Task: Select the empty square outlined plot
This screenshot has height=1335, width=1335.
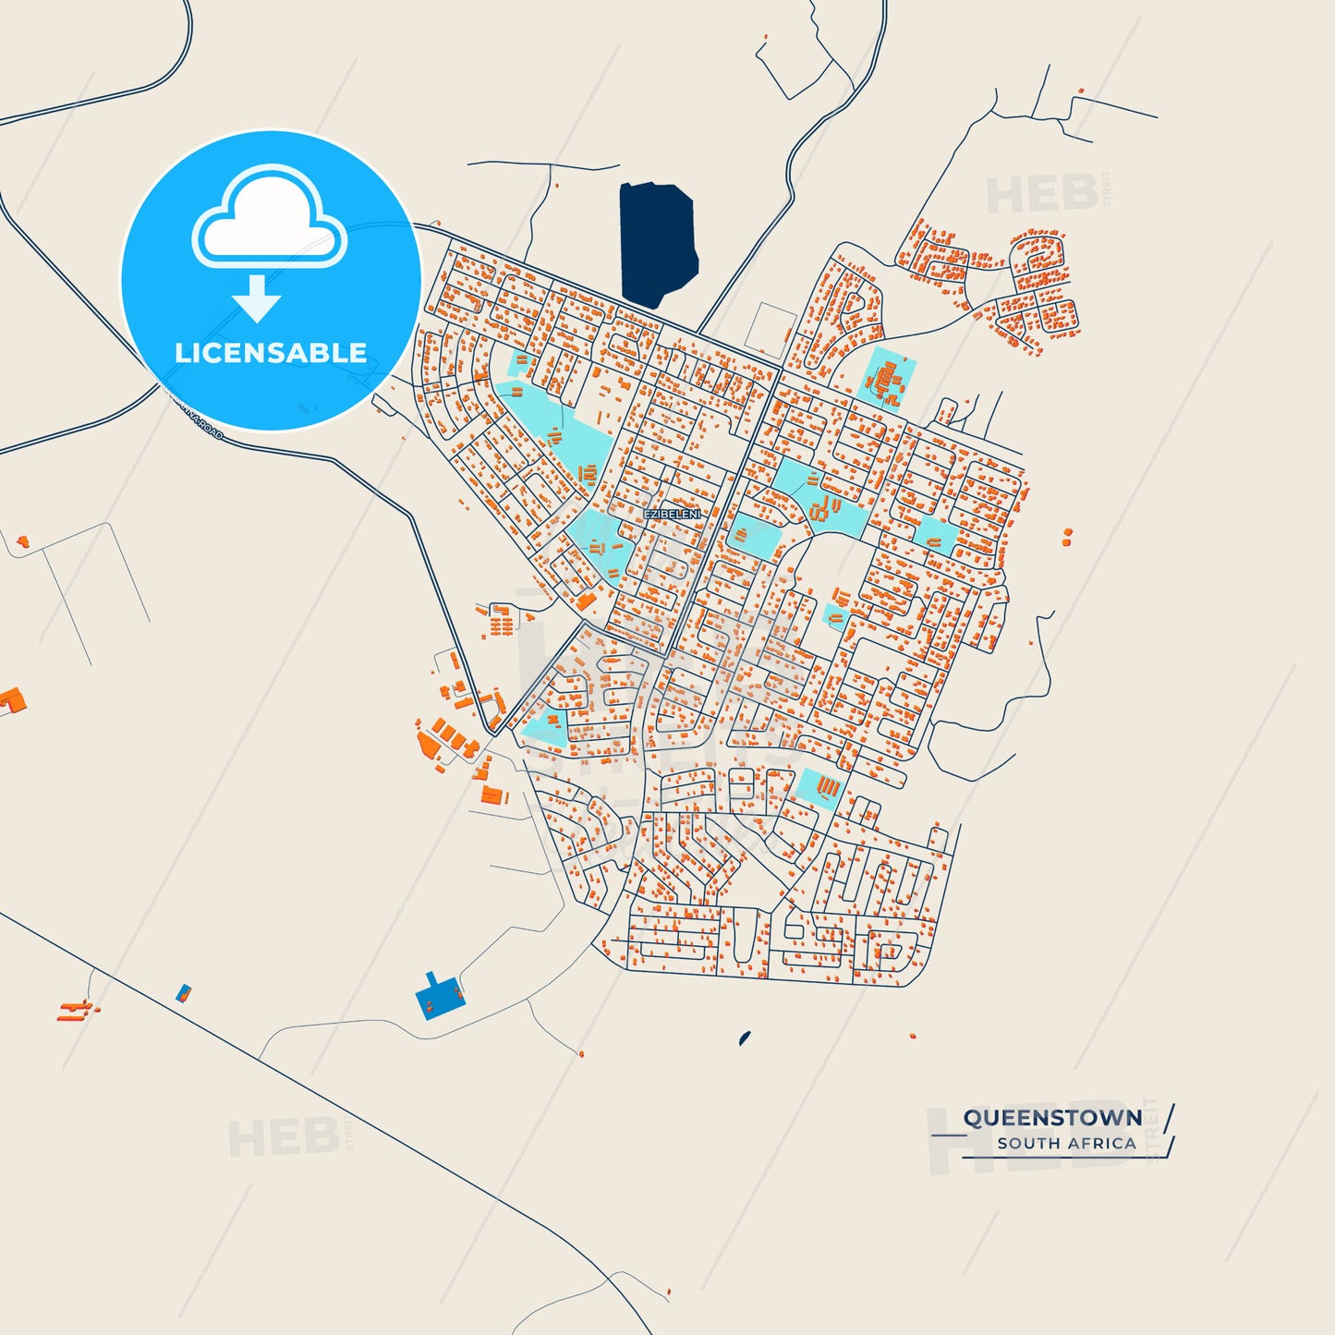Action: click(770, 329)
